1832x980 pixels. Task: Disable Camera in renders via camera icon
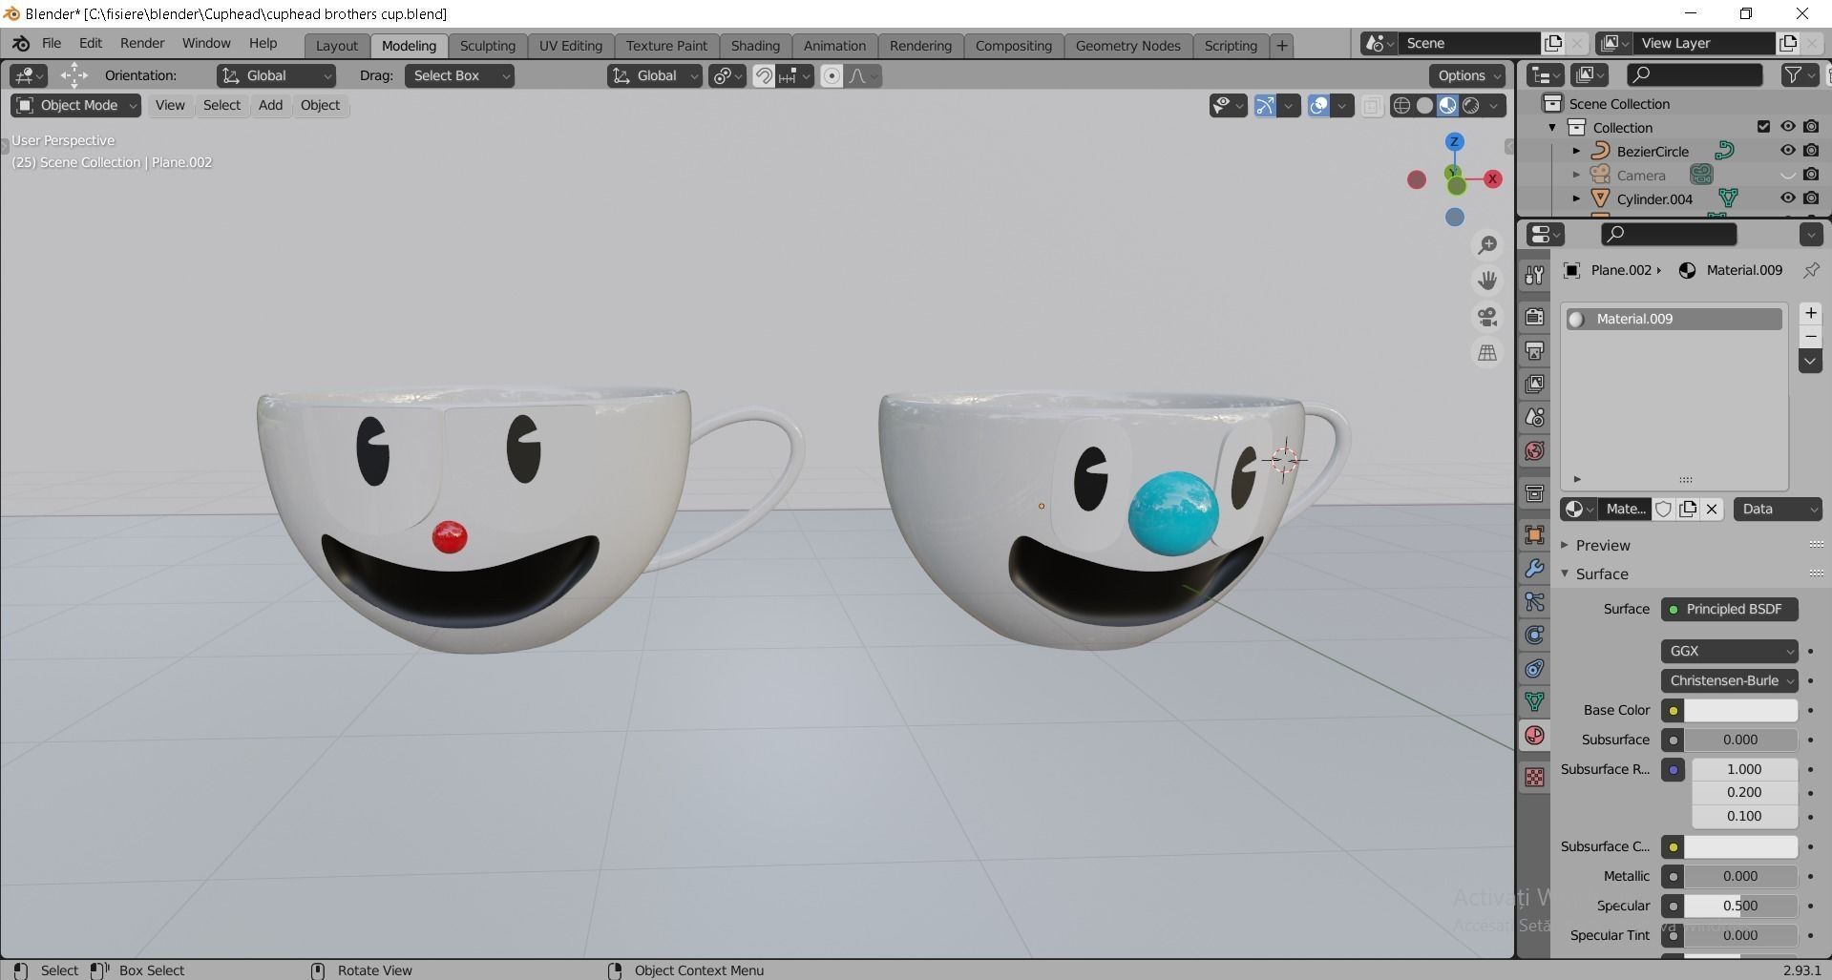click(1811, 174)
